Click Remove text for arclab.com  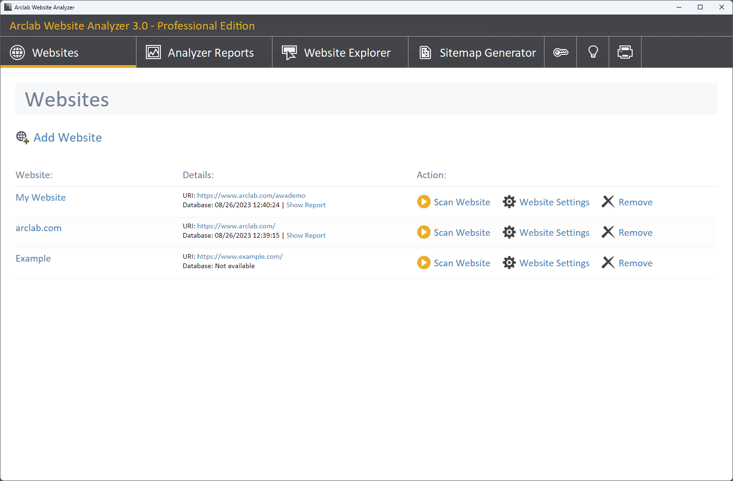click(635, 233)
